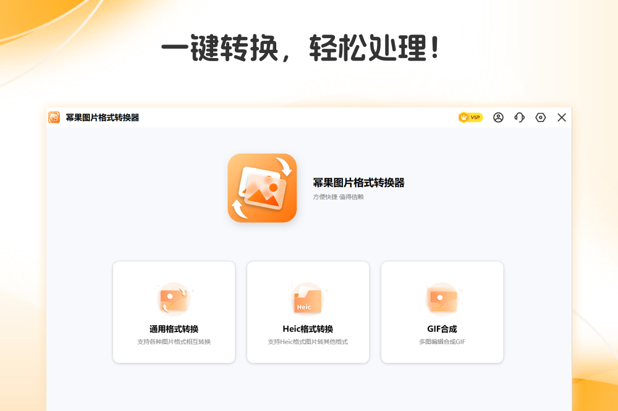Click description 多图编辑合成GIF
Image resolution: width=618 pixels, height=411 pixels.
click(x=442, y=342)
